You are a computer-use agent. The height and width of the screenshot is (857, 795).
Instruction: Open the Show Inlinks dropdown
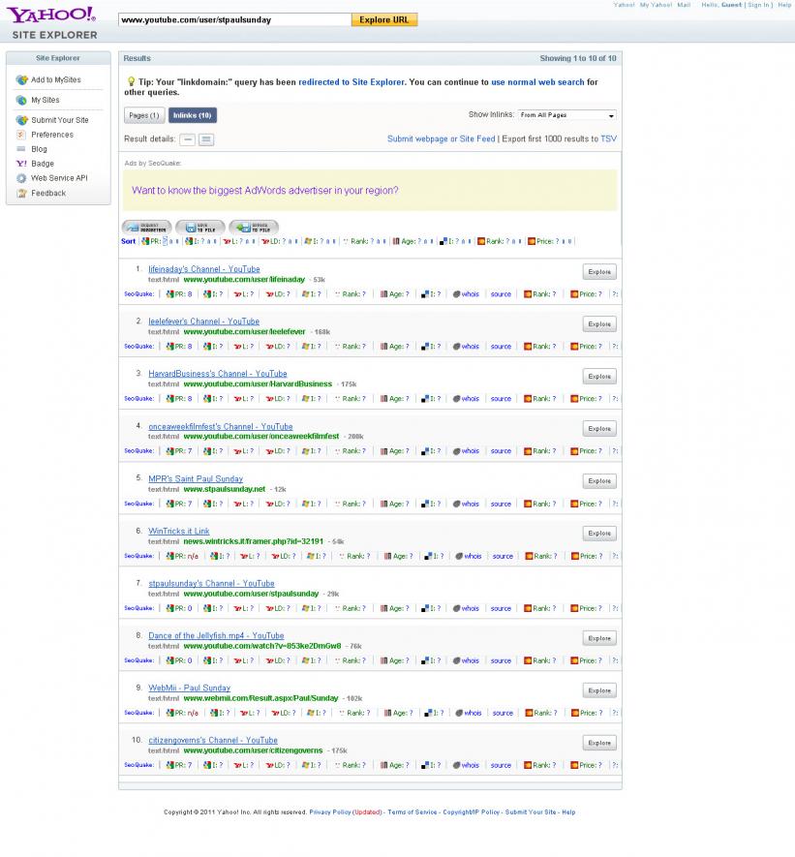[566, 115]
